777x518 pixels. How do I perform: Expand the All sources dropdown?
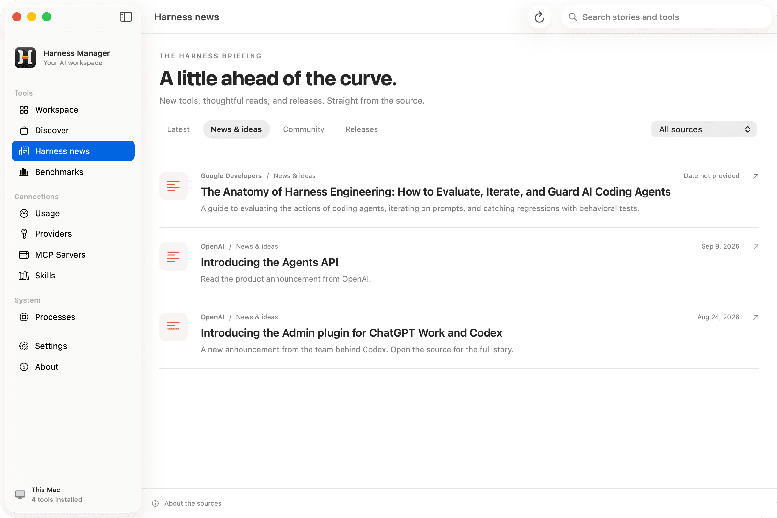tap(704, 129)
